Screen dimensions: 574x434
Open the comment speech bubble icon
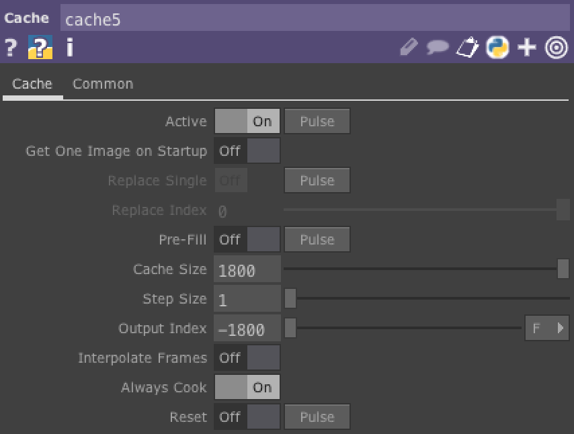(x=438, y=48)
